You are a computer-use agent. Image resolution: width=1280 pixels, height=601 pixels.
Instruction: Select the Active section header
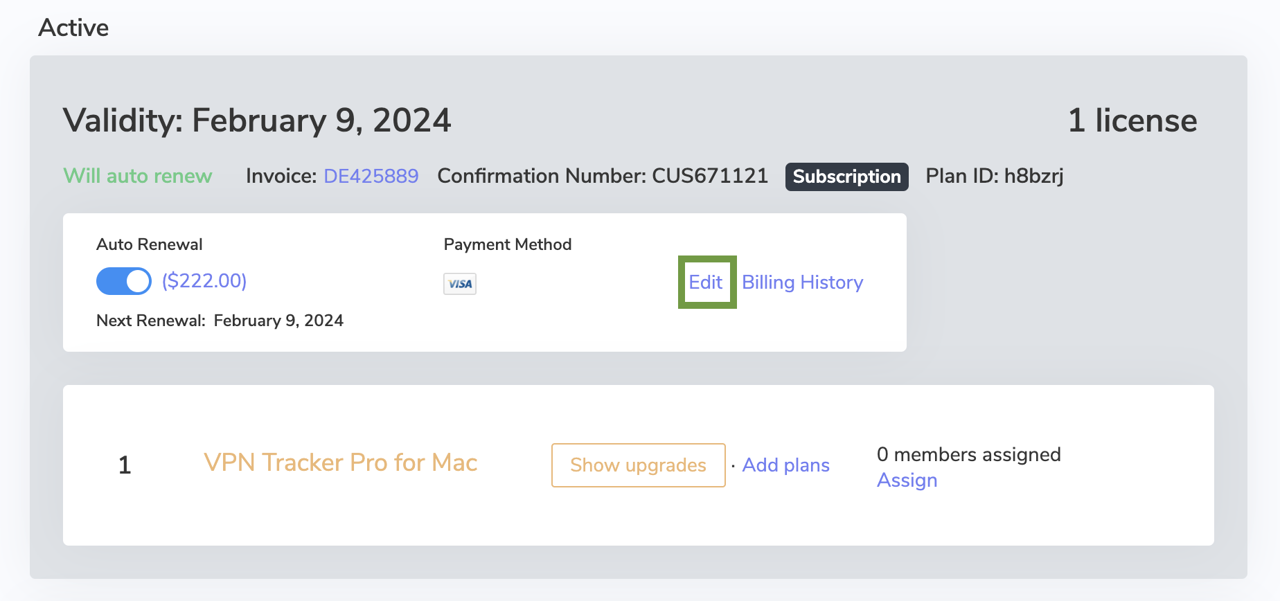73,27
